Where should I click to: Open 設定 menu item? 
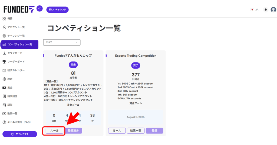point(10,79)
